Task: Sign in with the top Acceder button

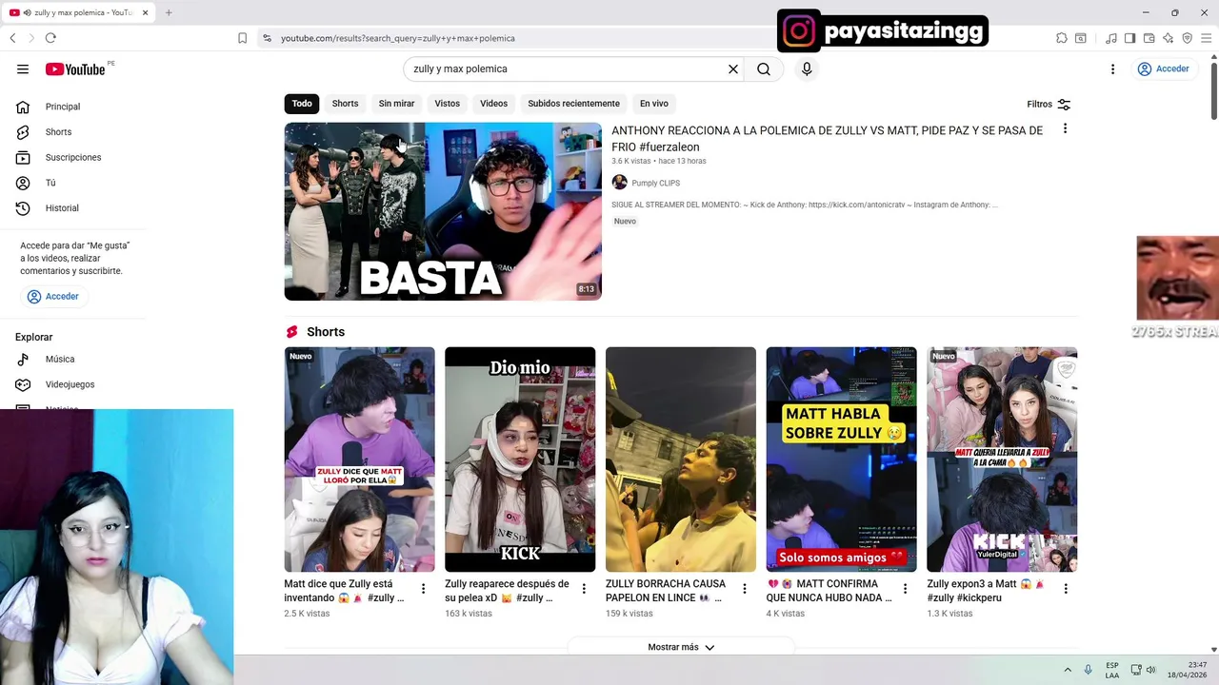Action: [x=1163, y=68]
